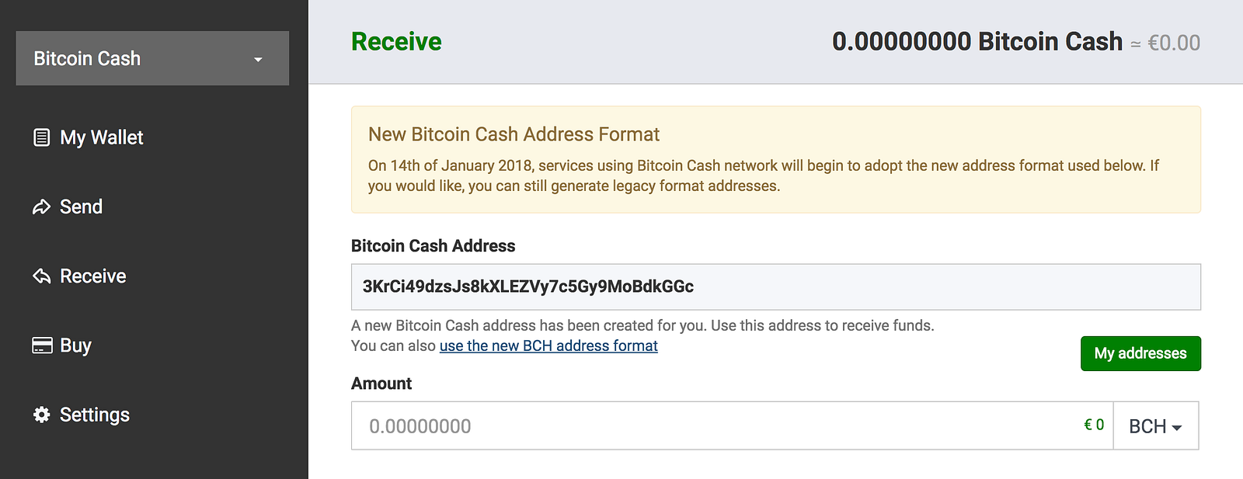Click the New Bitcoin Cash Address Format notice

coord(775,160)
